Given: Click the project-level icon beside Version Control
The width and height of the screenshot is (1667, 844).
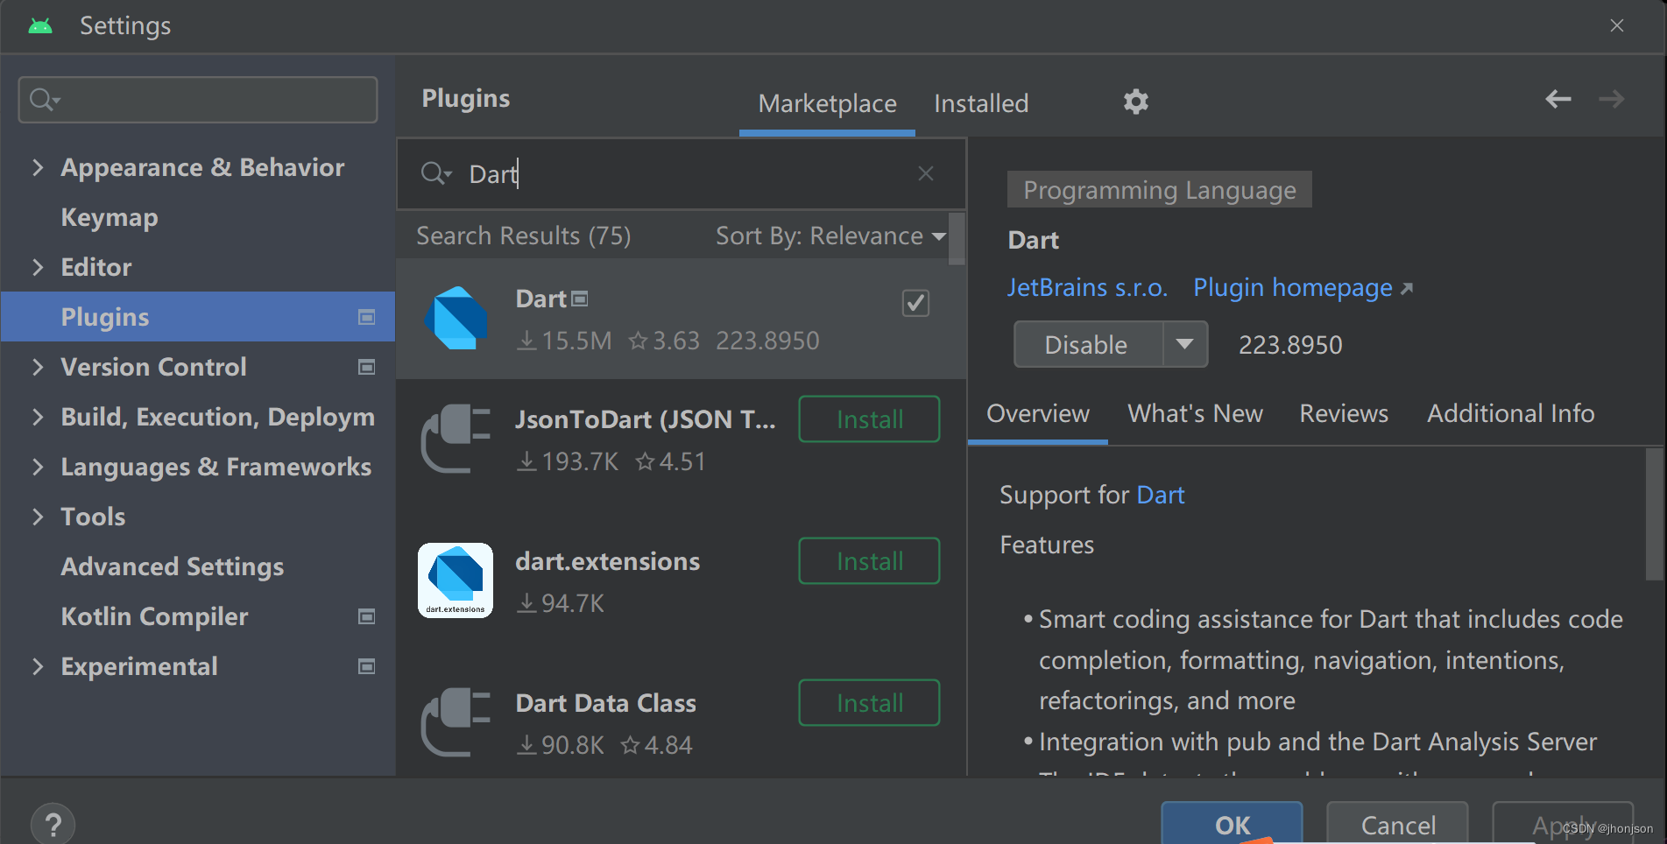Looking at the screenshot, I should 367,367.
